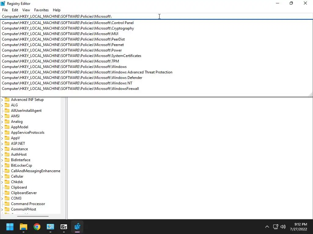313x234 pixels.
Task: Click the Registry Editor taskbar icon
Action: tap(77, 227)
